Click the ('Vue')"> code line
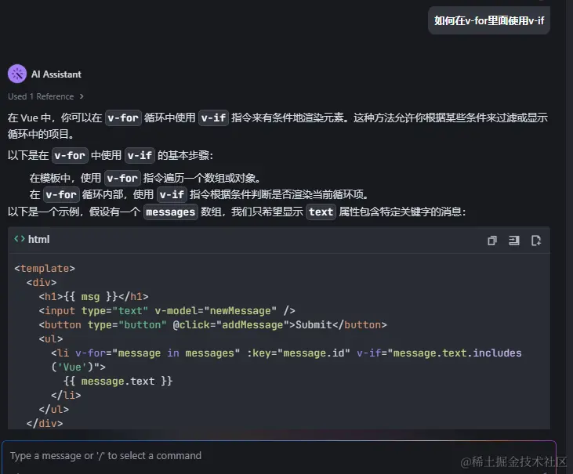The width and height of the screenshot is (573, 474). coord(78,367)
